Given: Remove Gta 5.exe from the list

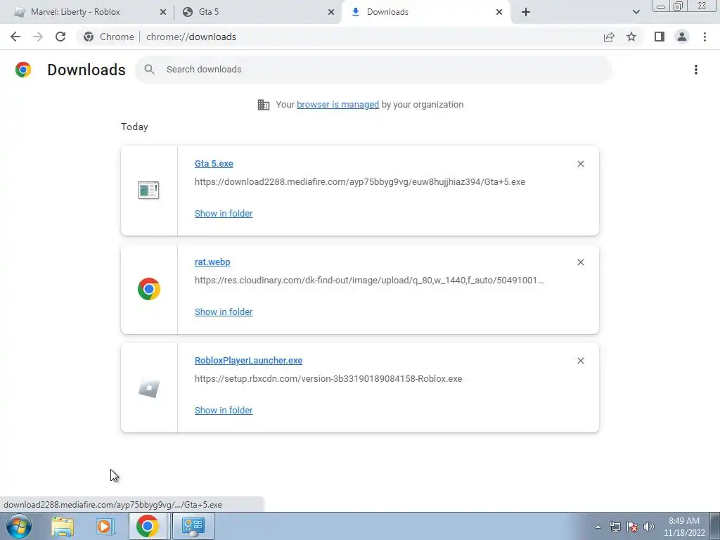Looking at the screenshot, I should 580,164.
